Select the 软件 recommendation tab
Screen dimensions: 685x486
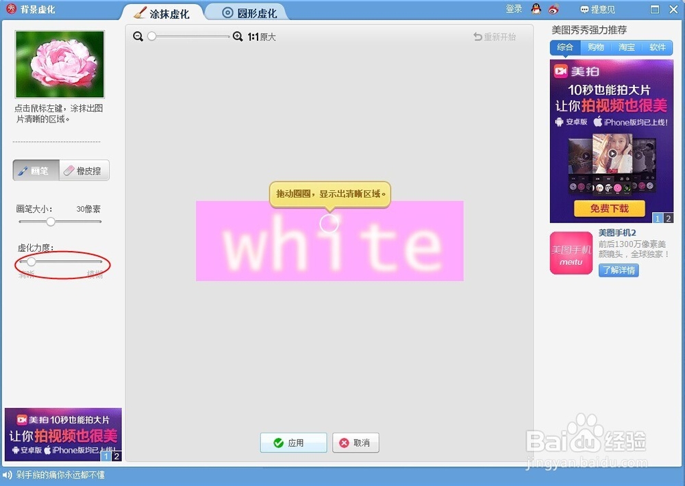(658, 47)
